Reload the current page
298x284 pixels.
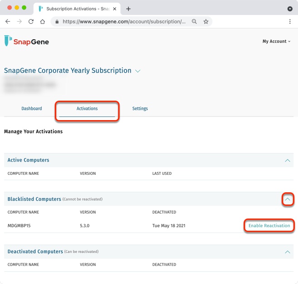(31, 21)
